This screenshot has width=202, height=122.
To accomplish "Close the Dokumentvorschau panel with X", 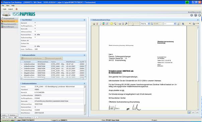I will [198, 20].
